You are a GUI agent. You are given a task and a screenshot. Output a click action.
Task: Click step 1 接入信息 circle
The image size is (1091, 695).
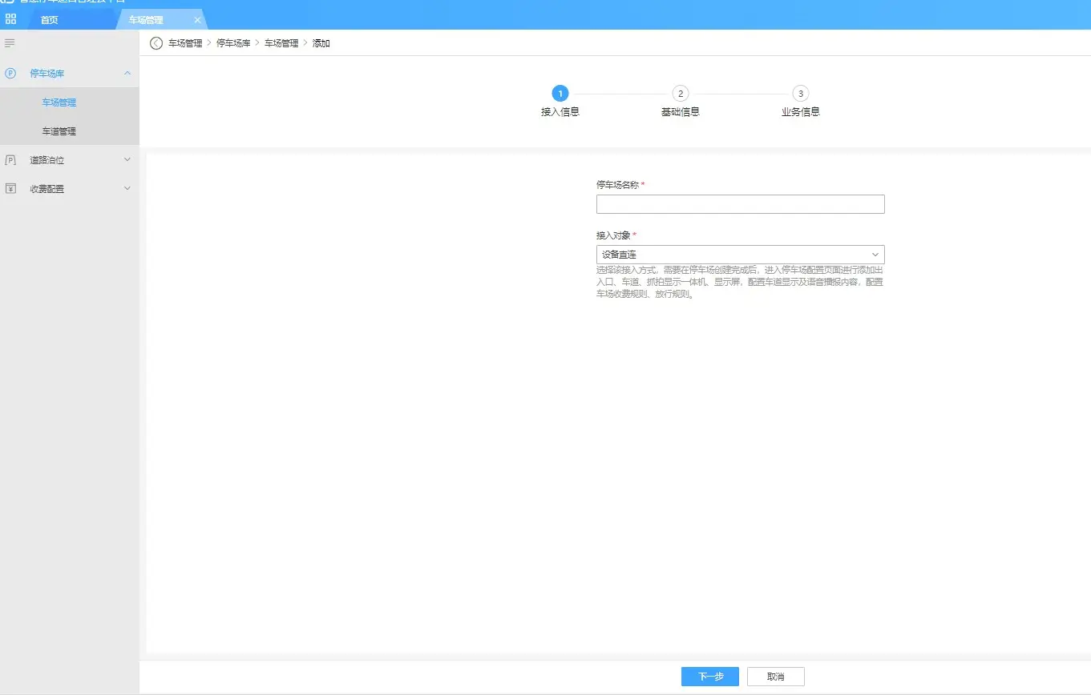click(560, 94)
